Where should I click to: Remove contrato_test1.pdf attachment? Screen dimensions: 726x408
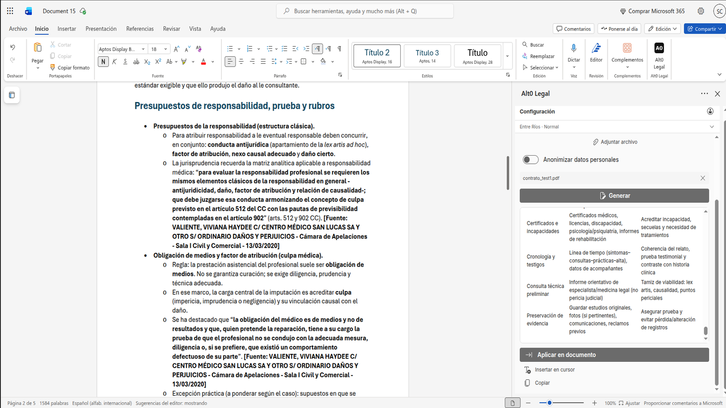coord(703,178)
